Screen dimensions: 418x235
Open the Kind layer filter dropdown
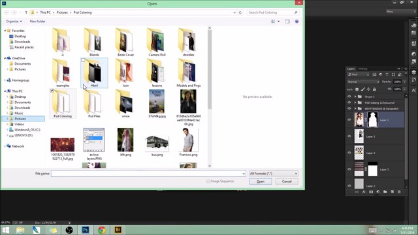point(358,74)
